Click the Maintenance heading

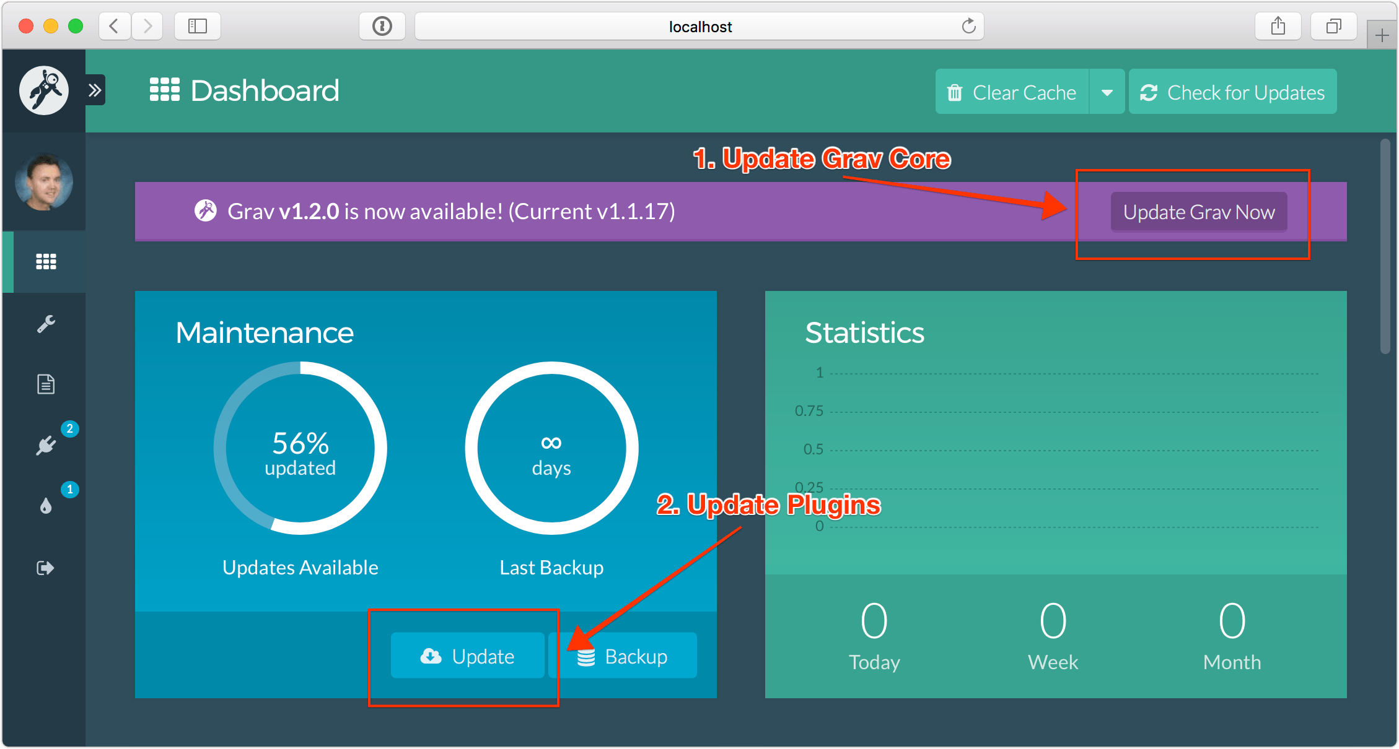(x=265, y=332)
